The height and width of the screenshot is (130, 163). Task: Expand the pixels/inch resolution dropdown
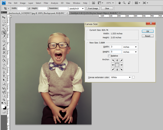pos(76,8)
